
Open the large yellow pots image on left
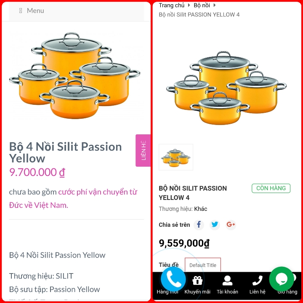74,75
